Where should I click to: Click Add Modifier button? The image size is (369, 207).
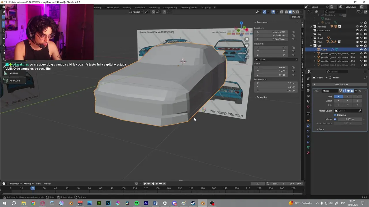(x=340, y=85)
